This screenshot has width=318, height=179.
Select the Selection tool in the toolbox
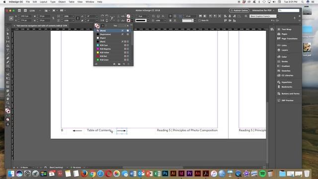[8, 30]
